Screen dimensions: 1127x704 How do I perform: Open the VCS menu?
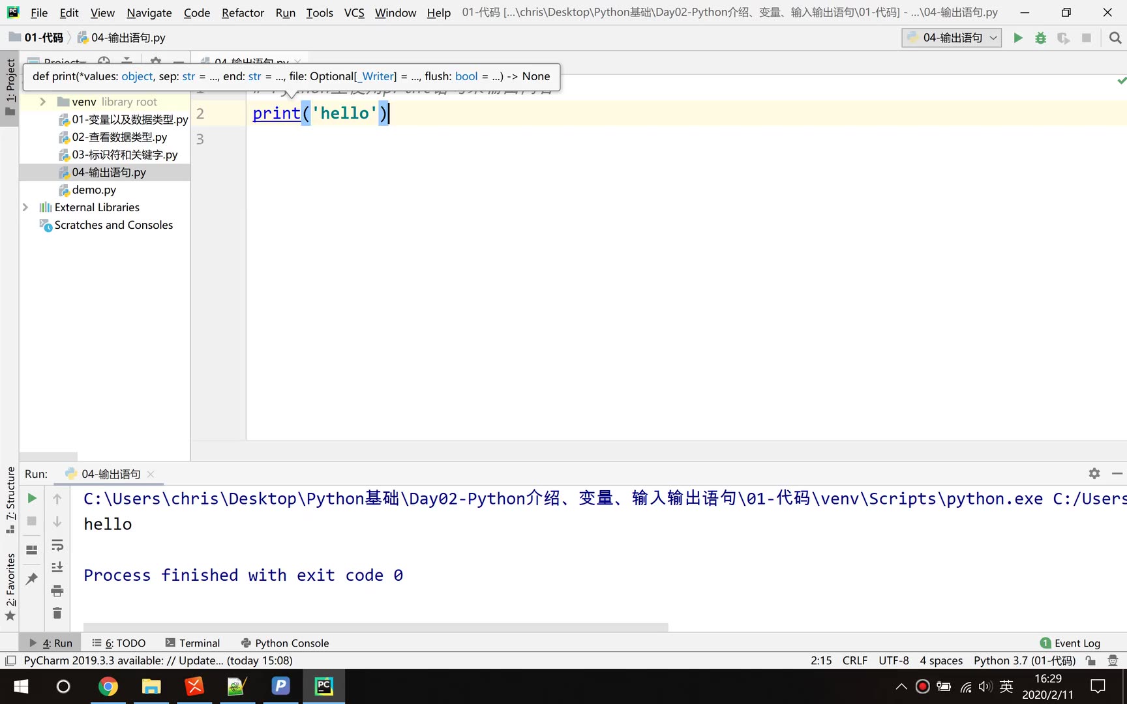tap(354, 12)
